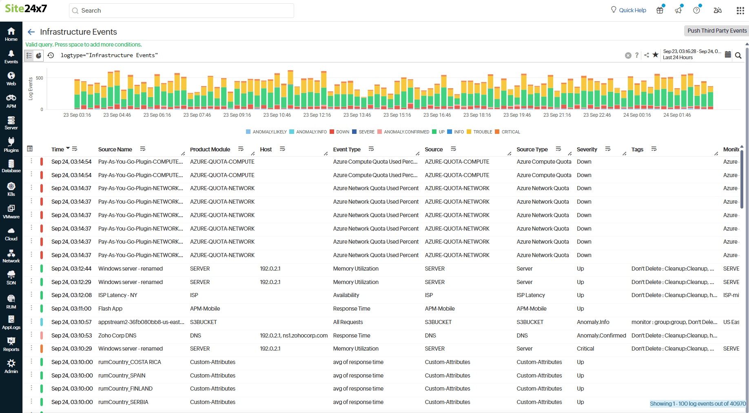
Task: Open the calendar to pick a time range
Action: pyautogui.click(x=728, y=55)
